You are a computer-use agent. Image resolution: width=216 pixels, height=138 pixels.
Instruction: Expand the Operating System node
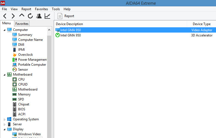[x=4, y=119]
